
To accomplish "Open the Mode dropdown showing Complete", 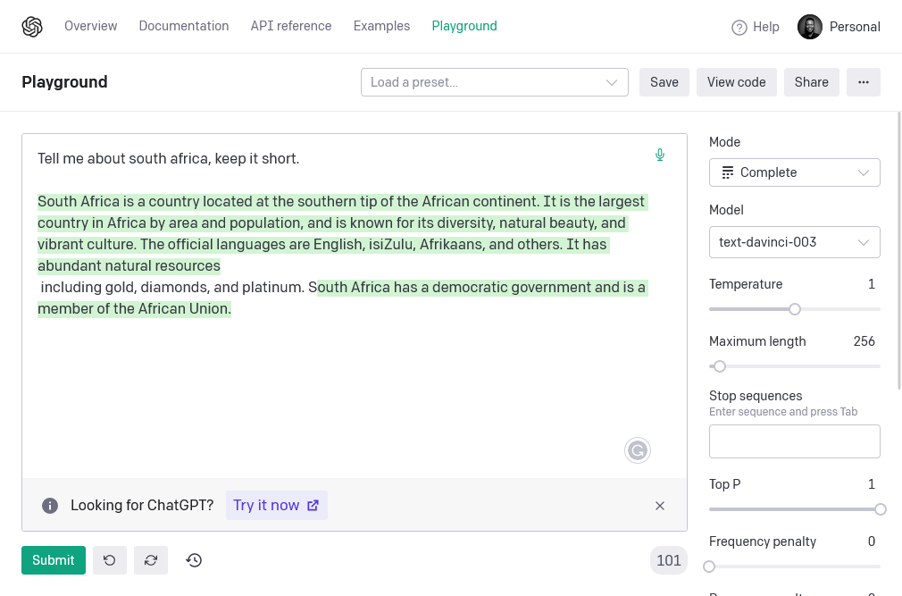I will (794, 172).
